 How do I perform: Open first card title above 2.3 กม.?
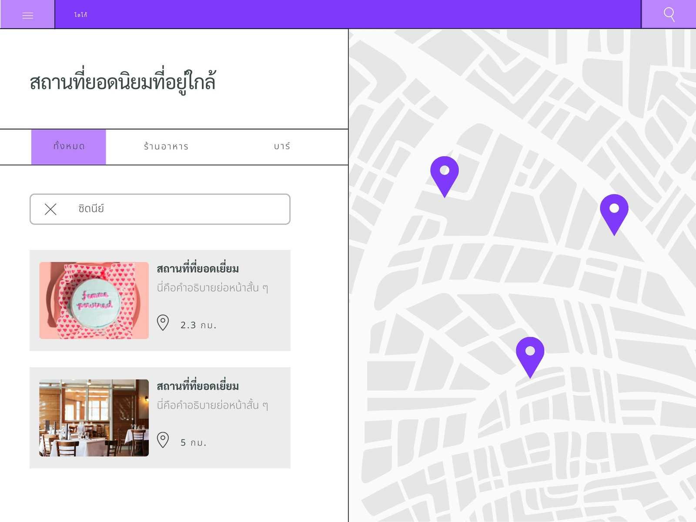point(198,268)
